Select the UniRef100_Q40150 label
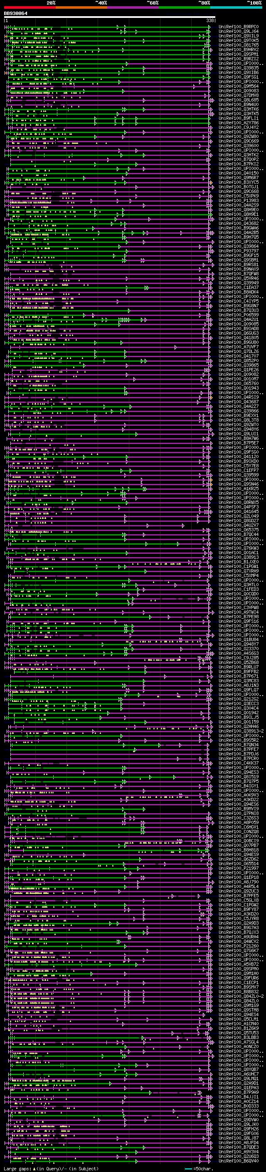 (239, 173)
